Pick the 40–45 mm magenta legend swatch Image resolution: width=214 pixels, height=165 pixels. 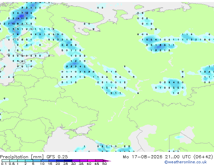click(x=91, y=161)
